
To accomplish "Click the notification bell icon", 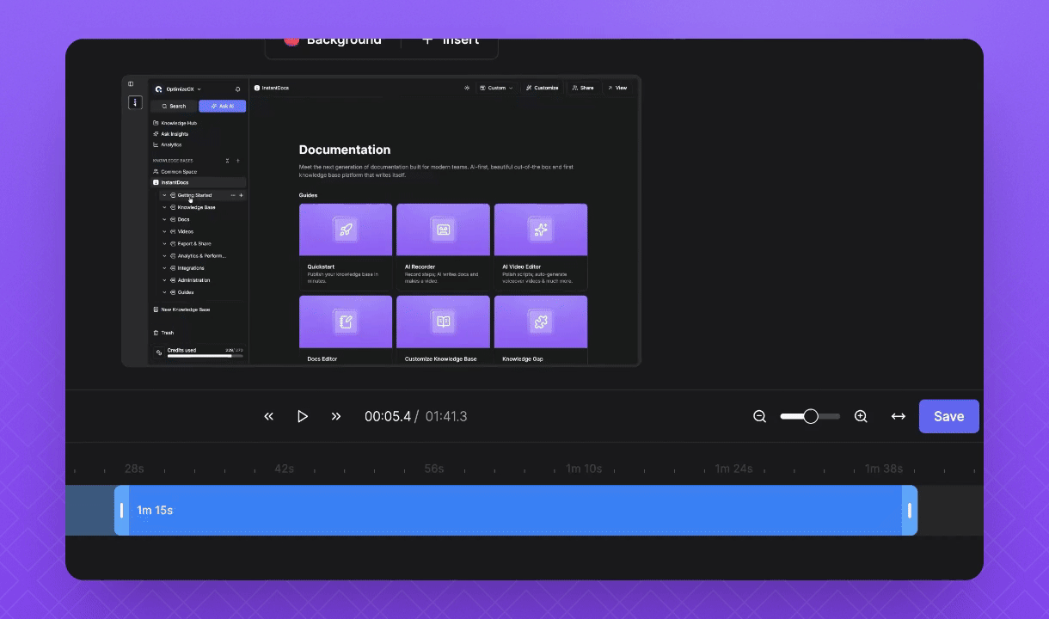I will 238,89.
